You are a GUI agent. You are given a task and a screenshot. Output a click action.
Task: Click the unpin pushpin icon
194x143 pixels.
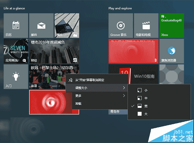click(70, 80)
